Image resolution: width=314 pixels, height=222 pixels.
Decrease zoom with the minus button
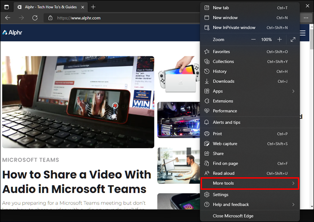coord(254,39)
